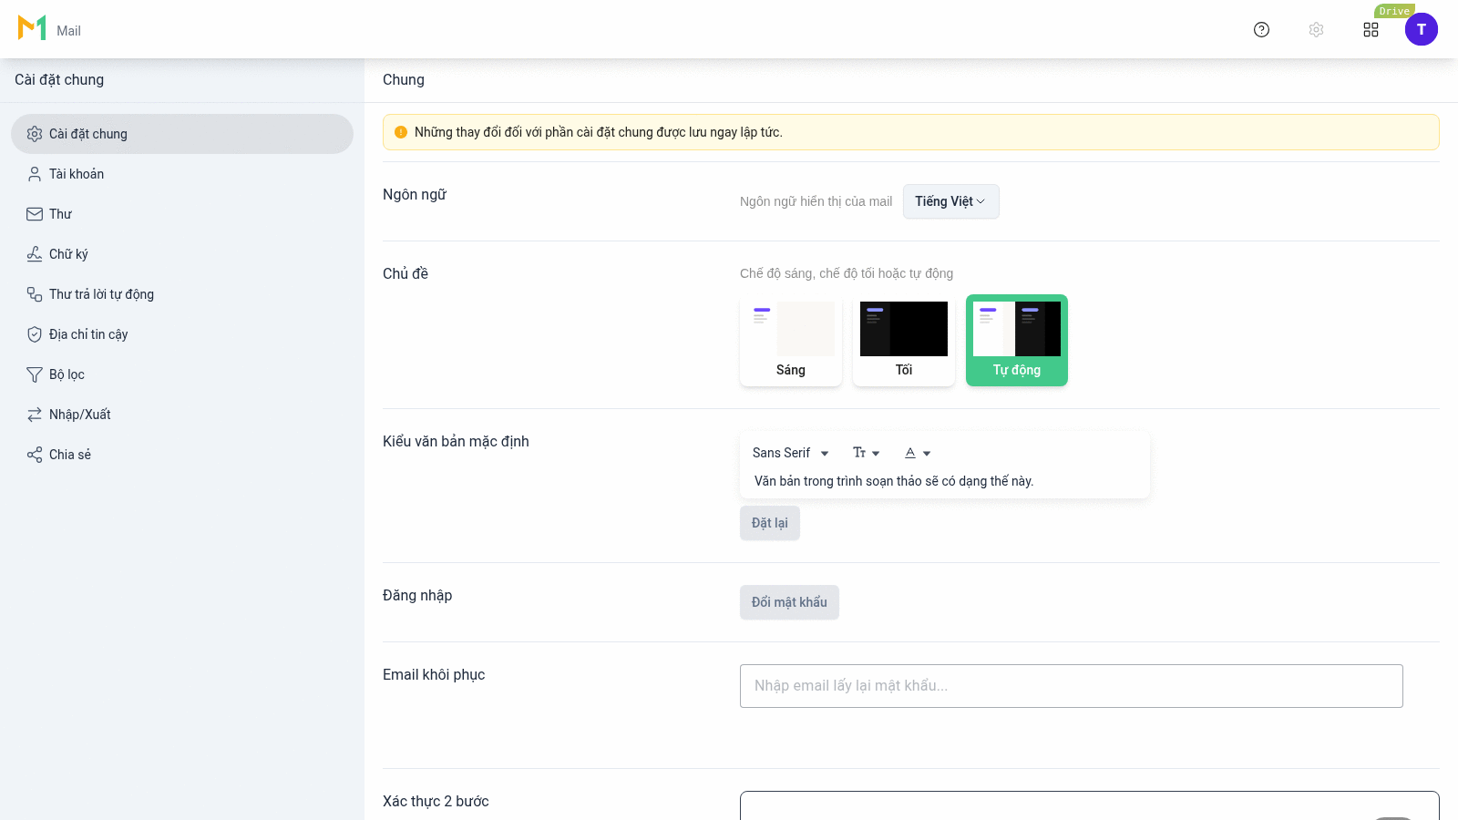Click the Đổi mật khẩu button

789,602
